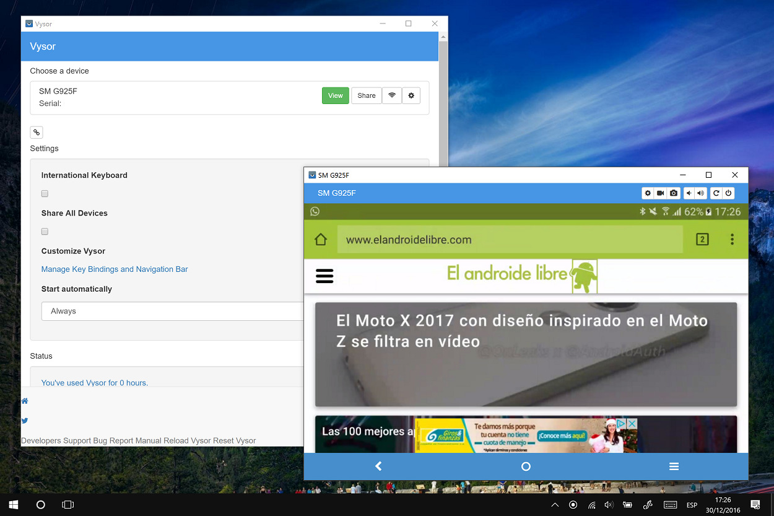
Task: Open the Bug Report link in Vysor footer
Action: pos(113,440)
